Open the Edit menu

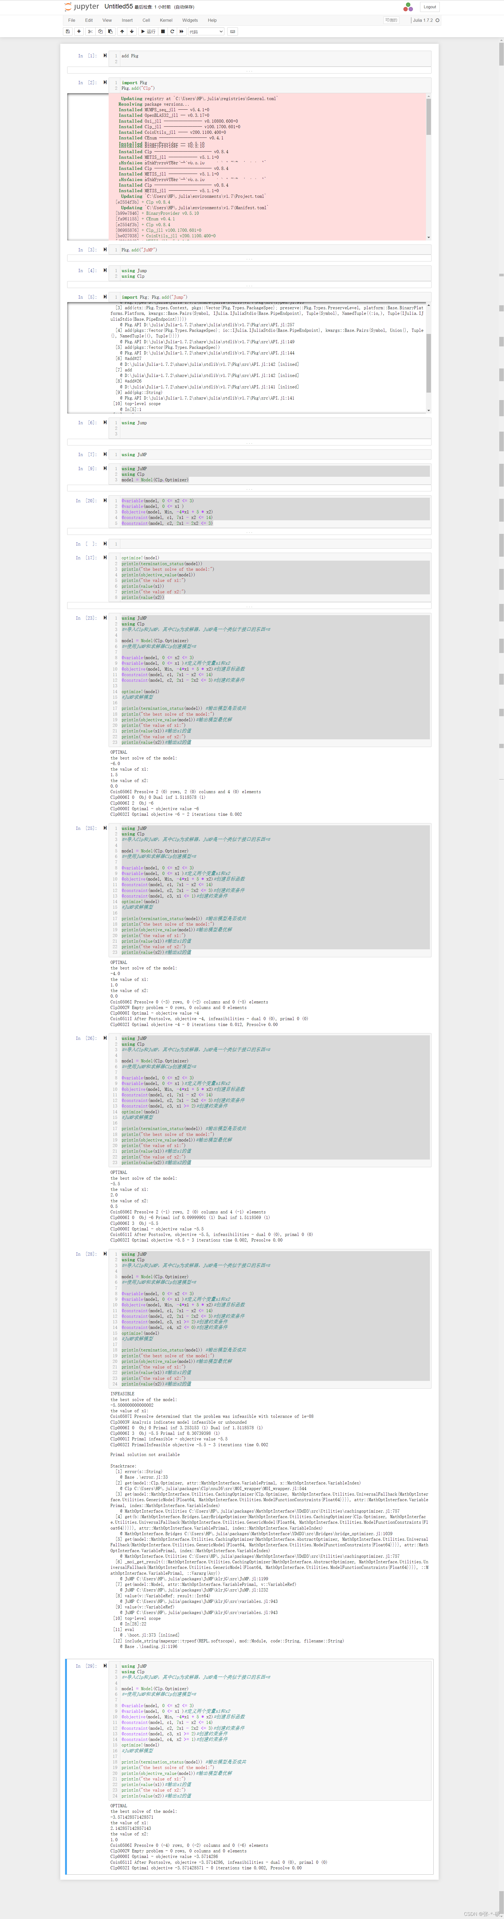(x=89, y=20)
